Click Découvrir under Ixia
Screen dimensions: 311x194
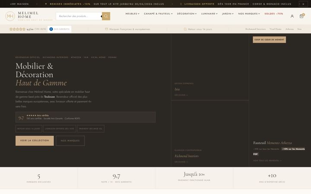coord(181,95)
